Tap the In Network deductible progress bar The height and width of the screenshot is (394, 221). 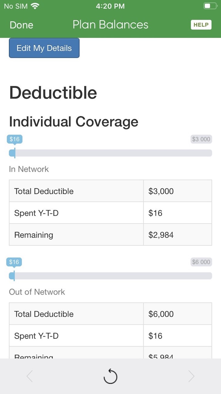[110, 153]
